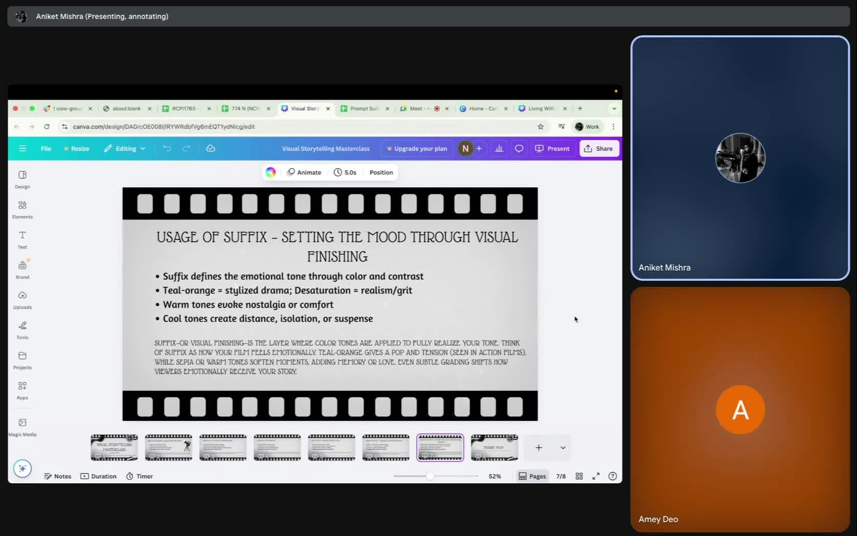Viewport: 857px width, 536px height.
Task: Expand the add page options chevron
Action: point(563,448)
